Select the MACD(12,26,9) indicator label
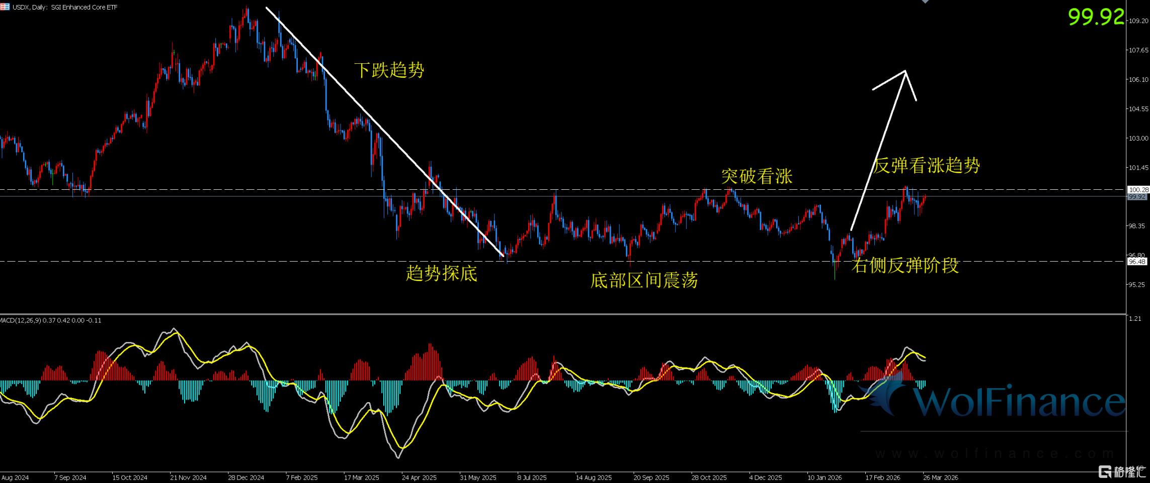 51,320
